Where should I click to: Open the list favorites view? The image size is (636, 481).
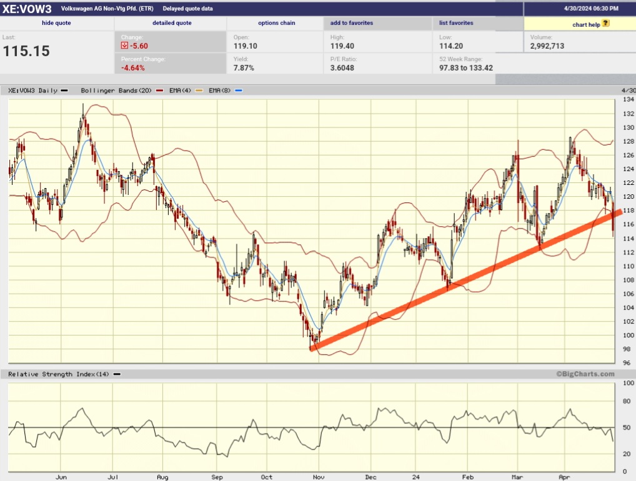pyautogui.click(x=457, y=23)
